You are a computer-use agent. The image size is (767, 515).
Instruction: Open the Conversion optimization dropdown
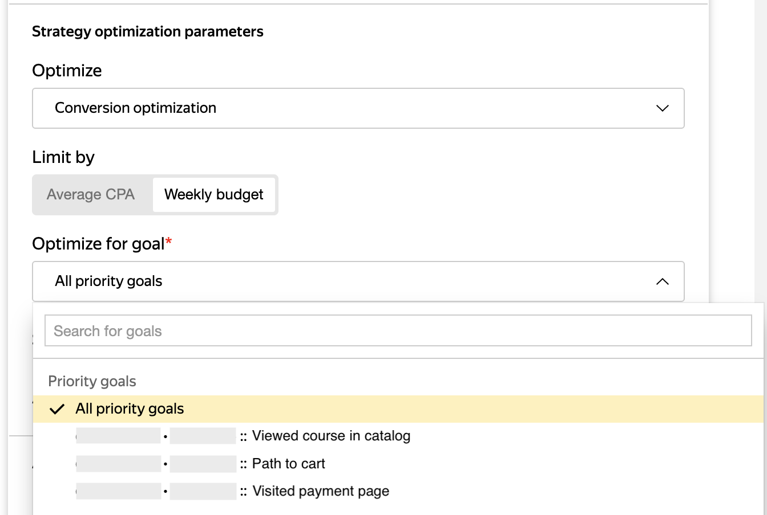(x=357, y=108)
